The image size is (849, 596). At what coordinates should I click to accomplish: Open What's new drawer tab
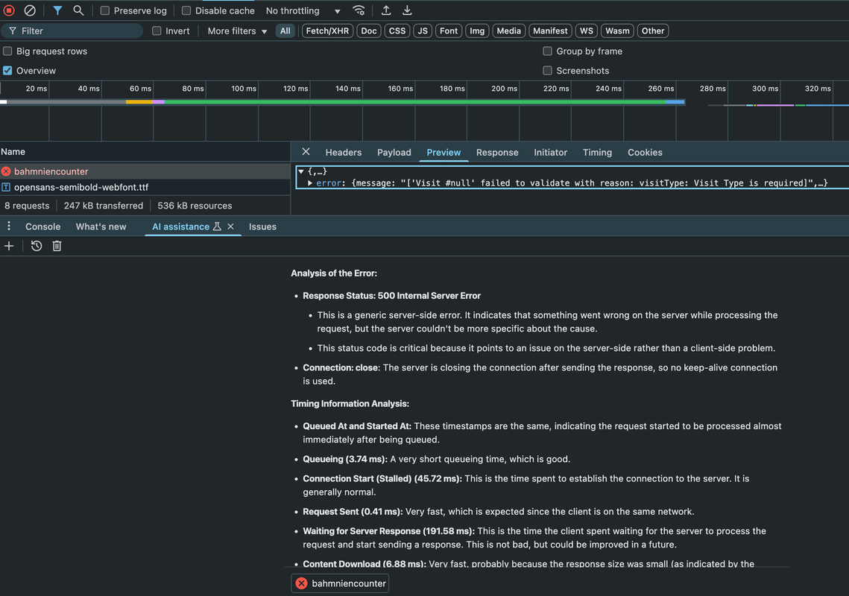pyautogui.click(x=101, y=226)
